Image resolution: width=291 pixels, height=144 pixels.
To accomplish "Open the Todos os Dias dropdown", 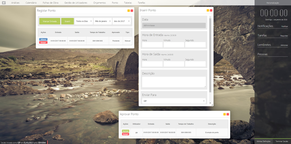I will (x=84, y=21).
